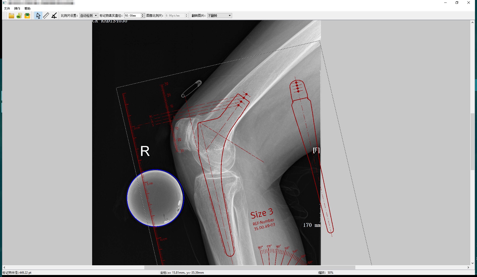Select the ruler measurement tool
Viewport: 477px width, 277px height.
[46, 16]
